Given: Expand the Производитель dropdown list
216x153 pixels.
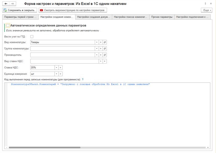Looking at the screenshot, I should [x=97, y=55].
